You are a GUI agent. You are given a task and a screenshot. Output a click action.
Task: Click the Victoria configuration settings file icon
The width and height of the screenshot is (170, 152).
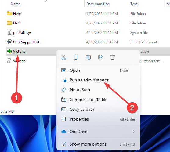[x=9, y=61]
